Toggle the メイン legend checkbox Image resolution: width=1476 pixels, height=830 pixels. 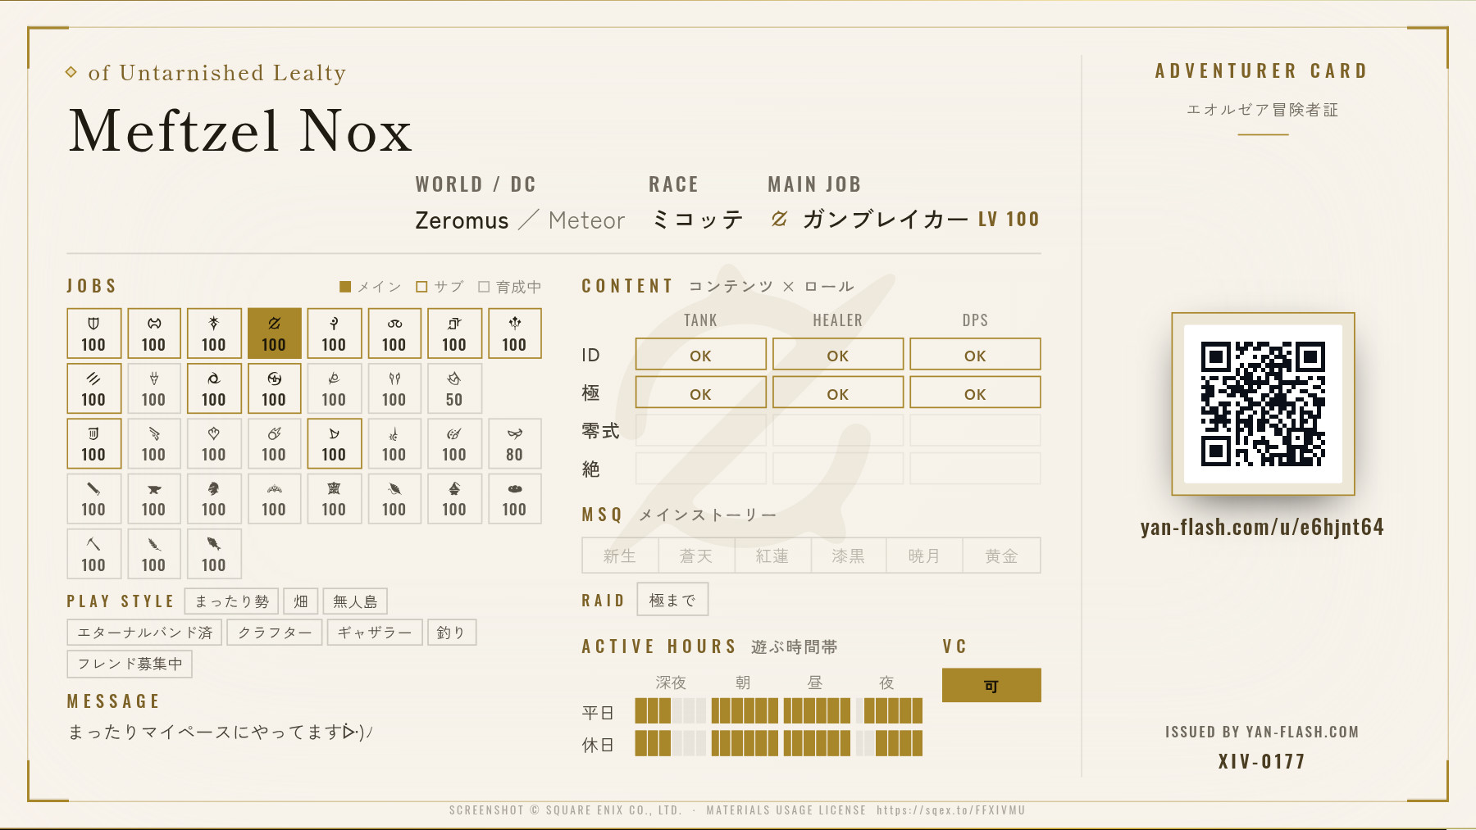click(345, 287)
